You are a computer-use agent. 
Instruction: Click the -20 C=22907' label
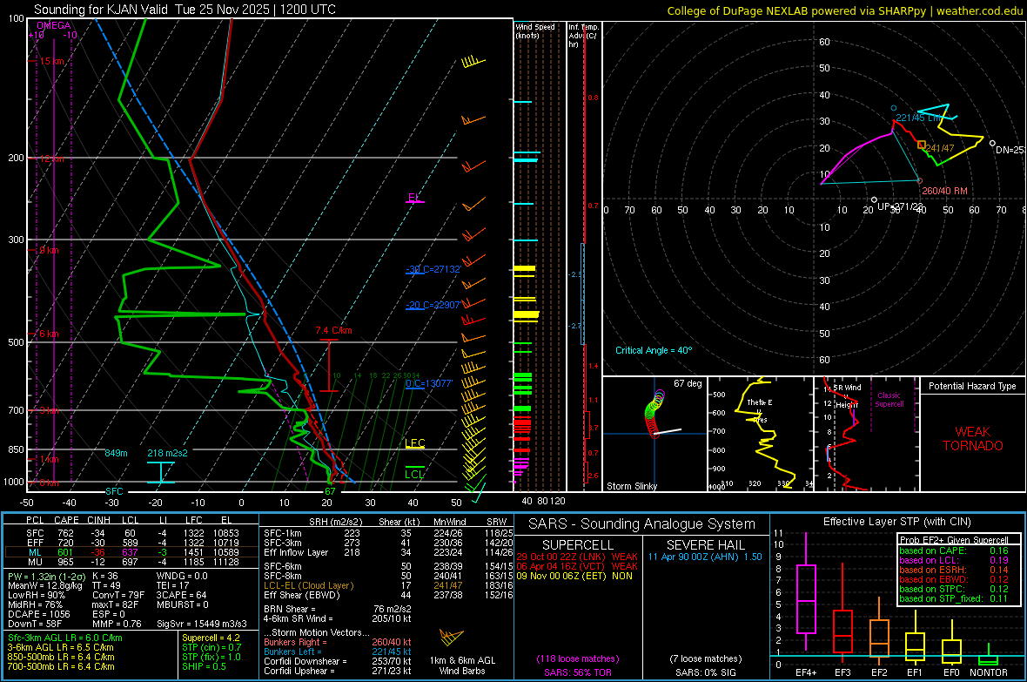point(433,305)
